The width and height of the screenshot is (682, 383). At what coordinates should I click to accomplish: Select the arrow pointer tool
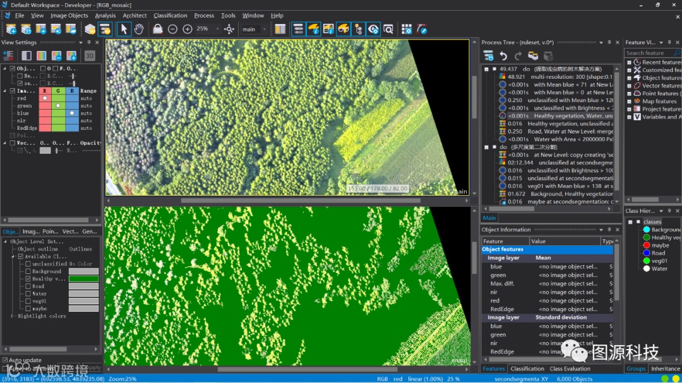click(x=124, y=29)
